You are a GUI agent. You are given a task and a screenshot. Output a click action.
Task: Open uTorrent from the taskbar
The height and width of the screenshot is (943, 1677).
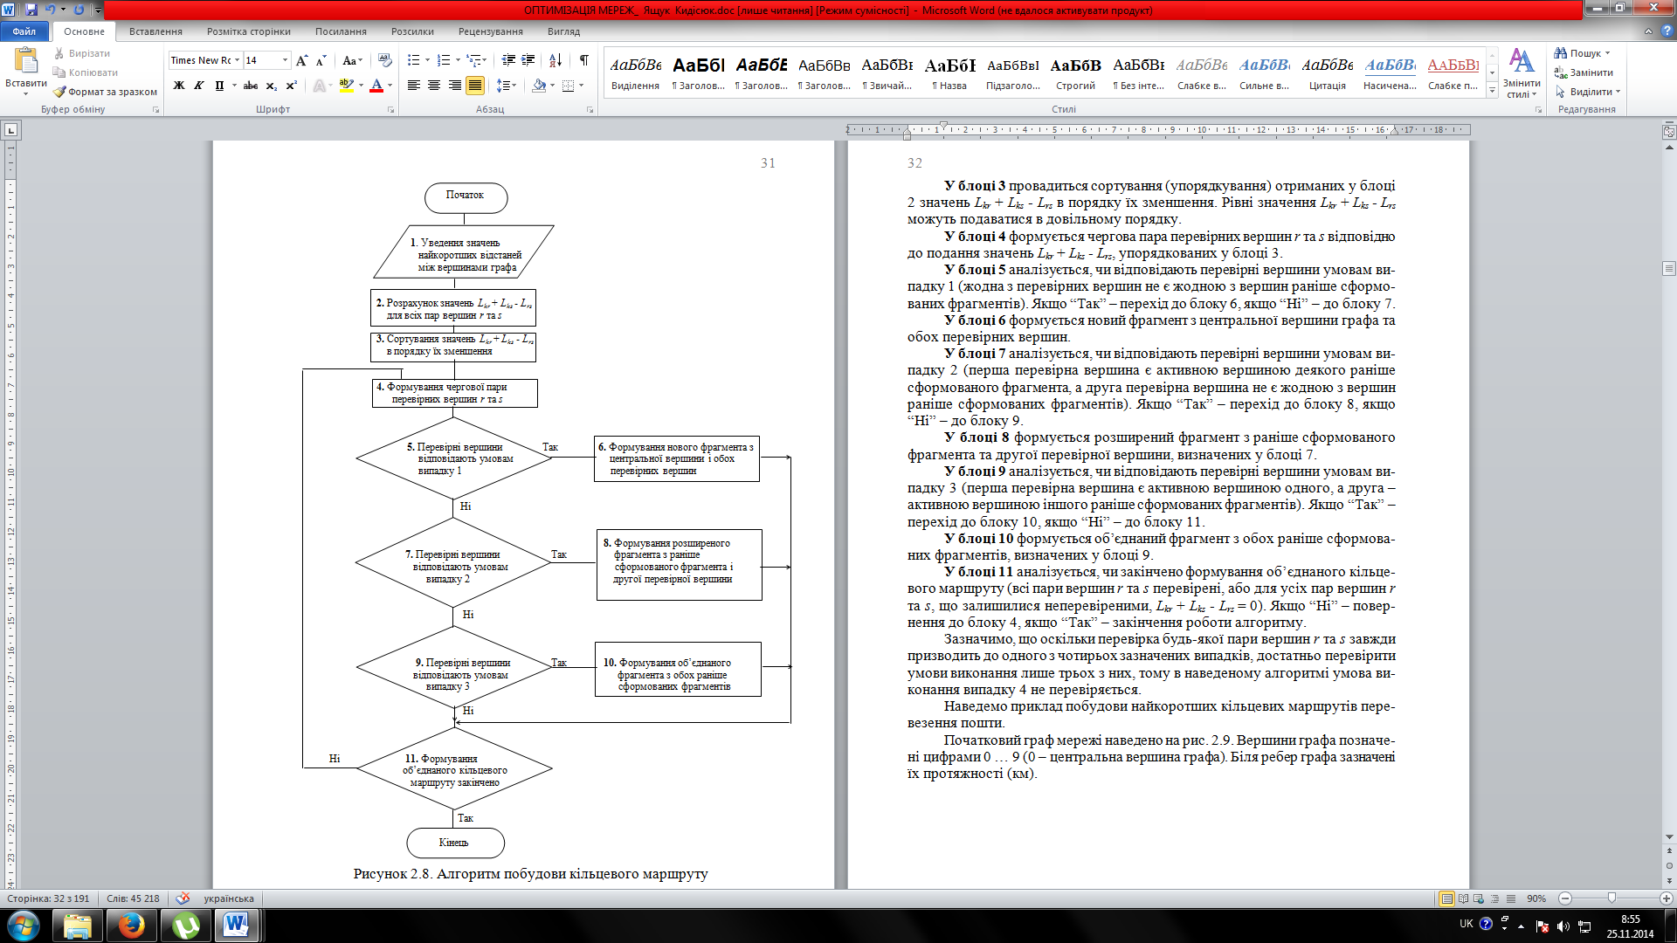click(x=185, y=926)
